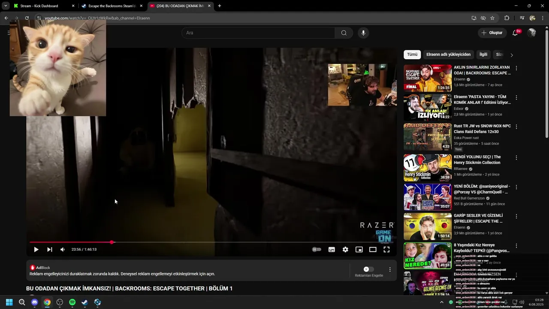This screenshot has height=309, width=549.
Task: Open a new browser tab
Action: point(220,6)
